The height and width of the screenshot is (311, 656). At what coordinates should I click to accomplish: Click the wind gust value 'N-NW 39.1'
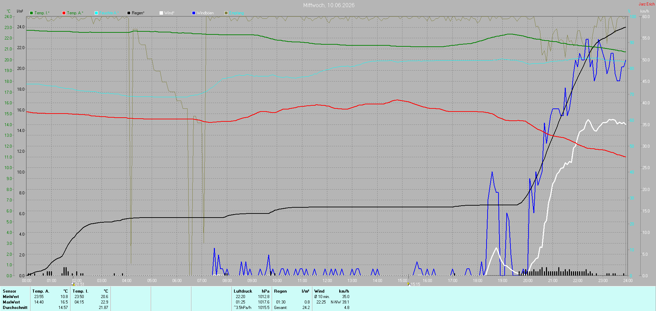(x=340, y=302)
